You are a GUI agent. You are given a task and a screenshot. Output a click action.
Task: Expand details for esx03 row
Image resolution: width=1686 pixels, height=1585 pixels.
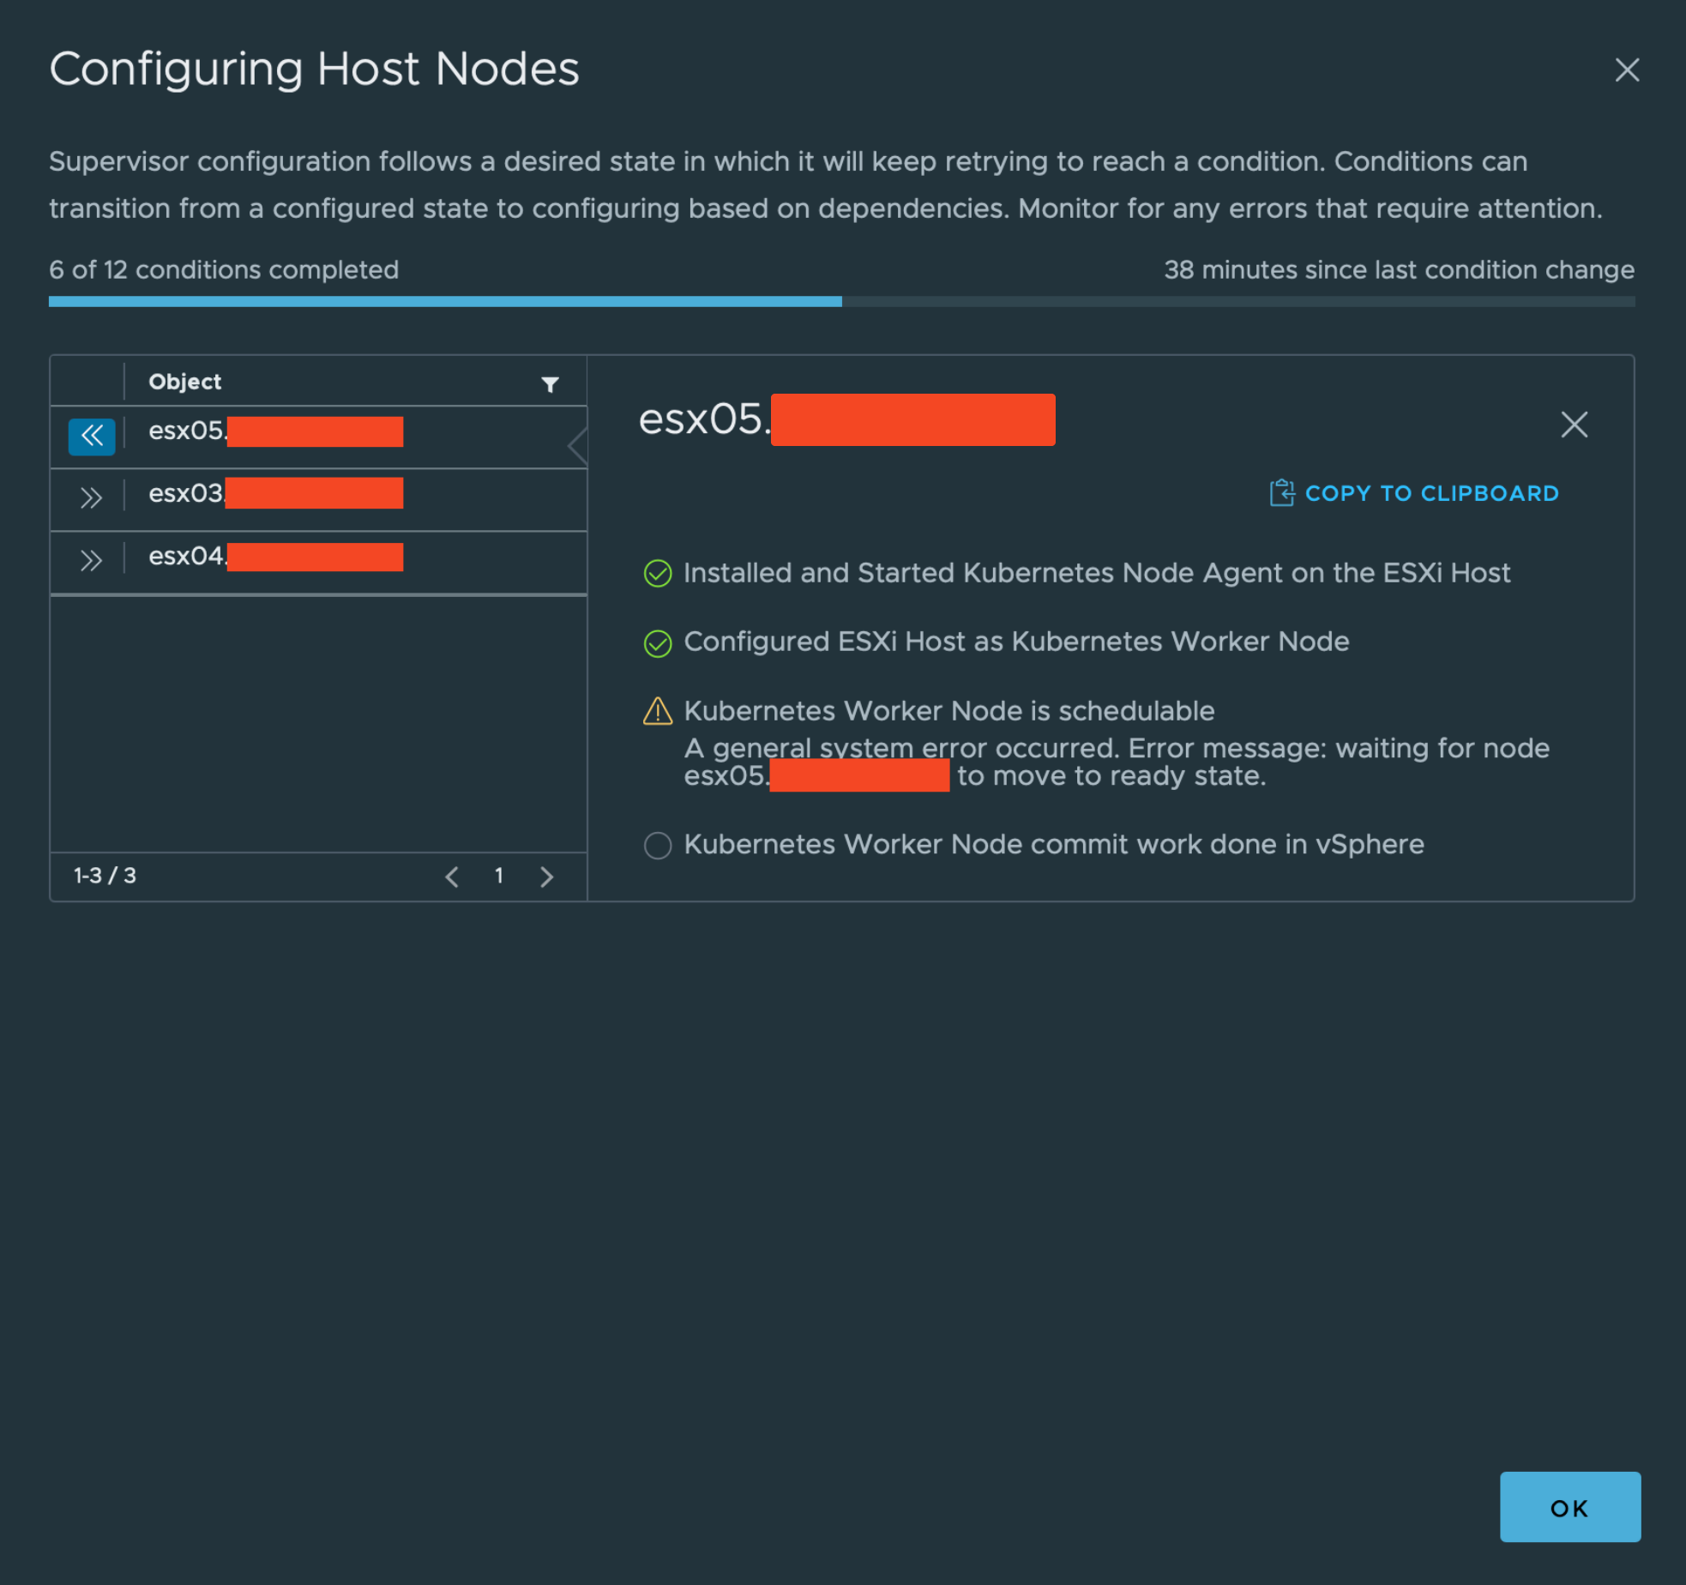[x=91, y=498]
